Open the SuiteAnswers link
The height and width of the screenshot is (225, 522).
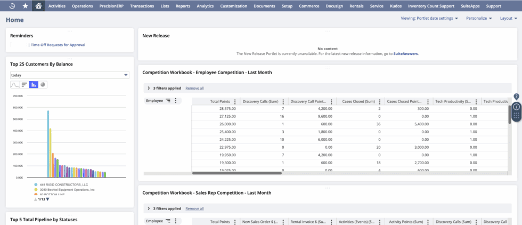[405, 54]
